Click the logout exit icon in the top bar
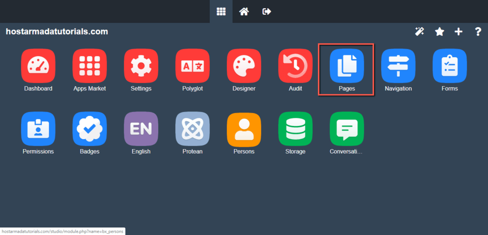 point(267,11)
